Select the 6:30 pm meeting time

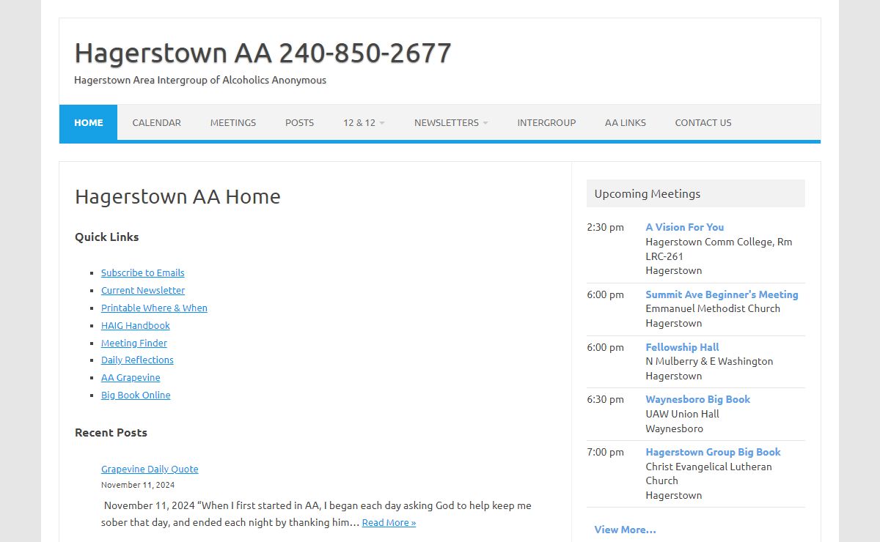(x=605, y=399)
